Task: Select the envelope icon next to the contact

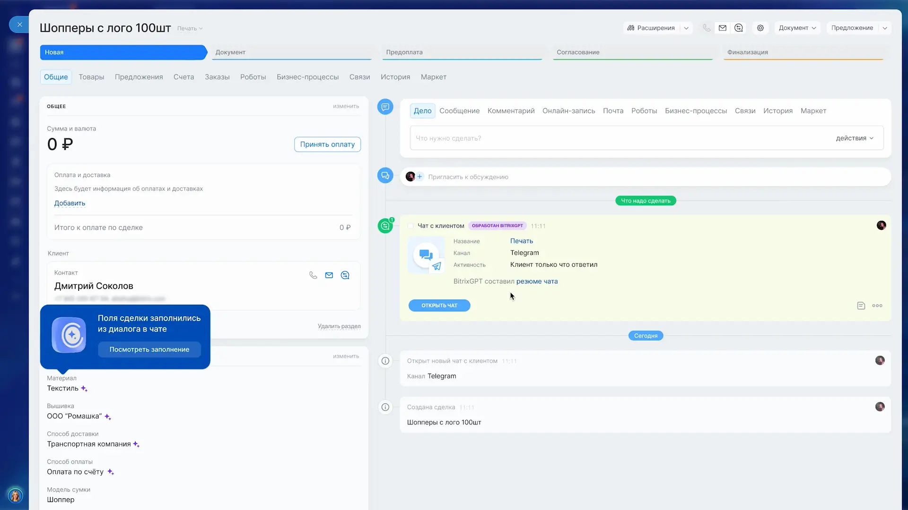Action: pyautogui.click(x=329, y=275)
